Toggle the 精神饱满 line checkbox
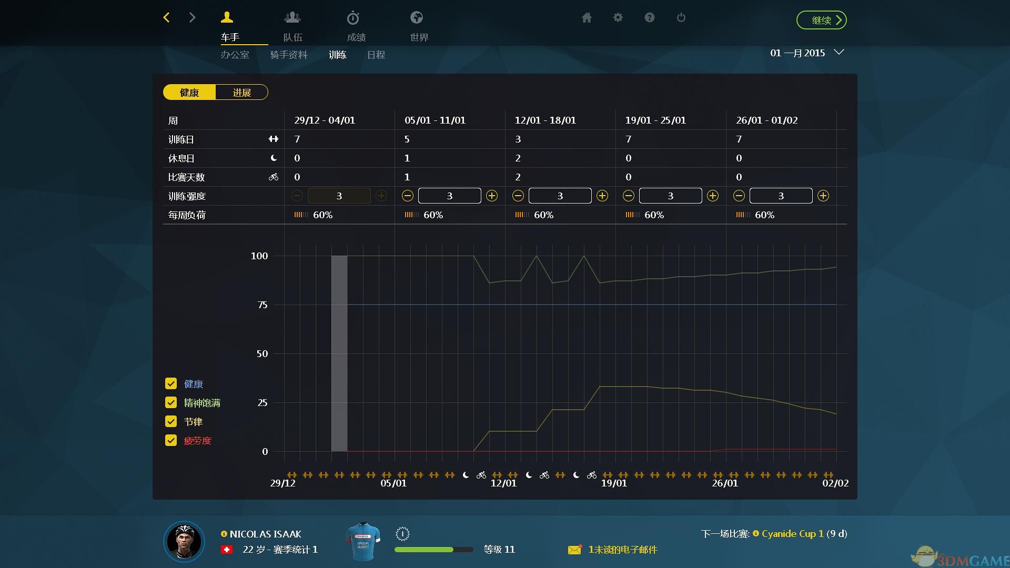 pyautogui.click(x=171, y=403)
